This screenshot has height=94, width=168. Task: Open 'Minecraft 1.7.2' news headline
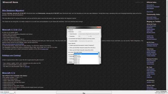[x=9, y=73]
